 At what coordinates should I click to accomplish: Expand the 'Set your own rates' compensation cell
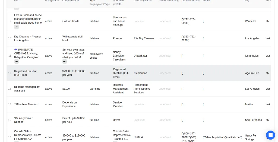(x=65, y=62)
